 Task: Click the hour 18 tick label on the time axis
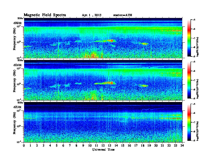pos(142,145)
